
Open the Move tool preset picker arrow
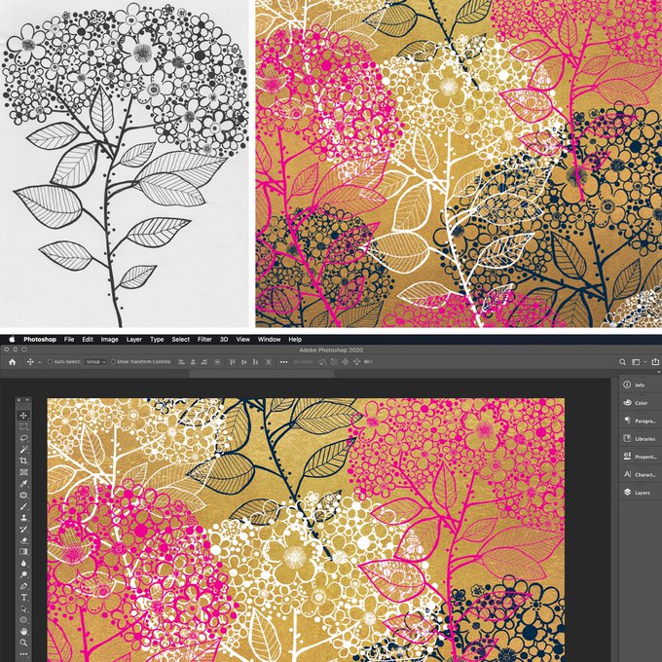[40, 362]
